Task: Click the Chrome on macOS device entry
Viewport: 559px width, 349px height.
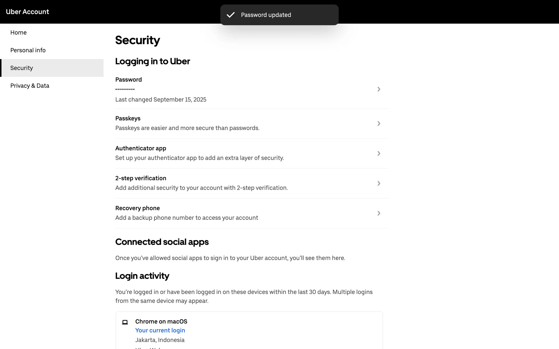Action: click(x=161, y=321)
